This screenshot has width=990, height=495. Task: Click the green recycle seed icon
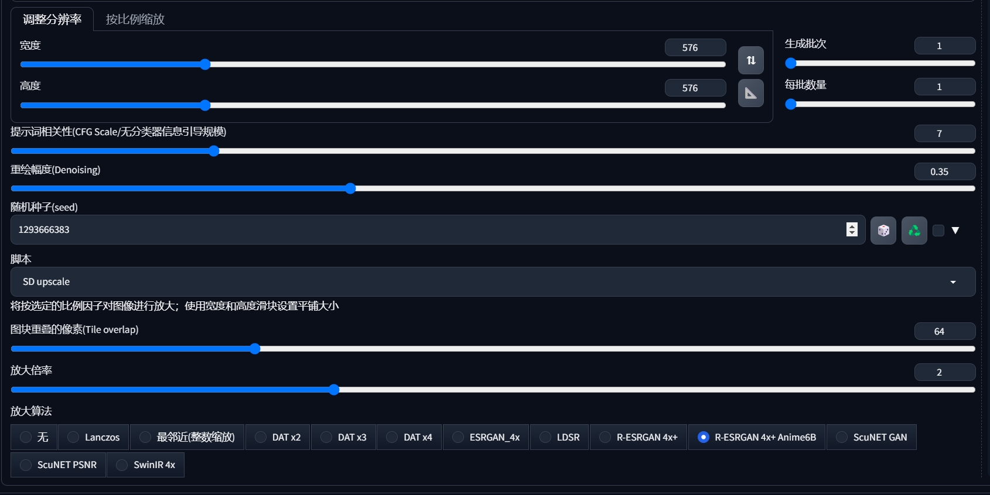[914, 231]
